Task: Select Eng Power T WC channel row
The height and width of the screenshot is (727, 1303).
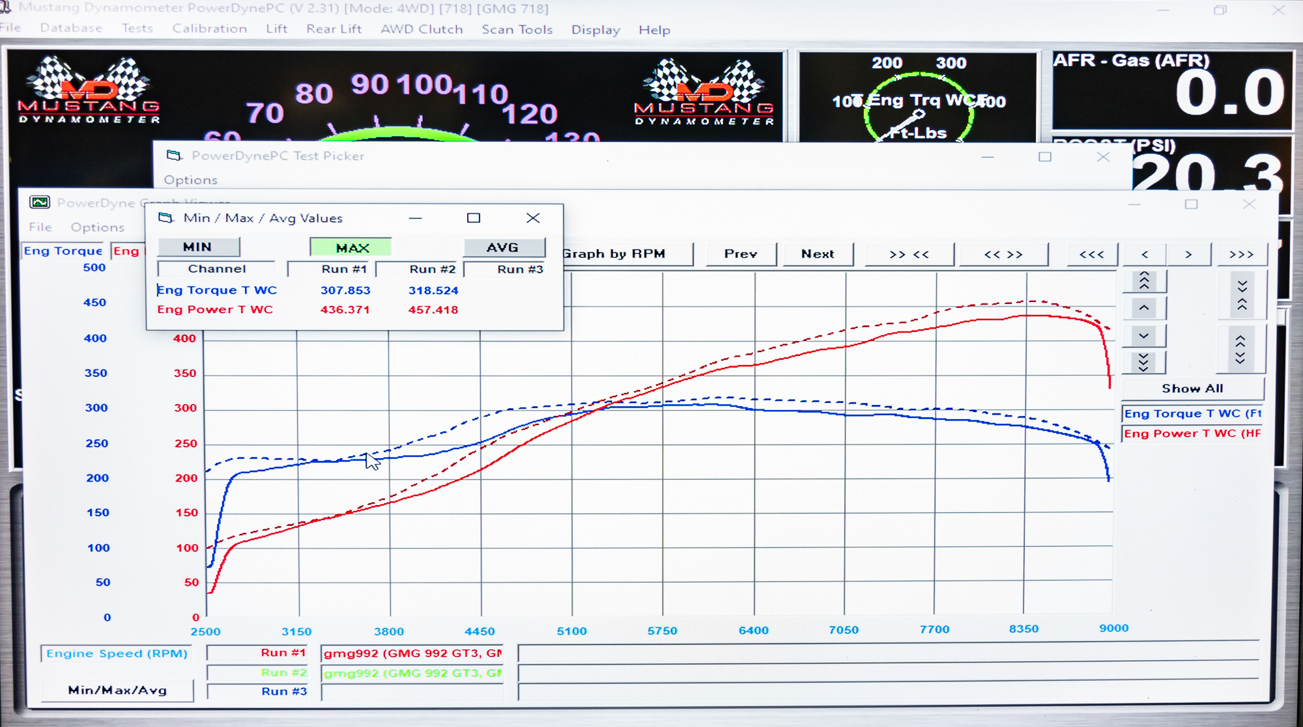Action: click(x=215, y=310)
